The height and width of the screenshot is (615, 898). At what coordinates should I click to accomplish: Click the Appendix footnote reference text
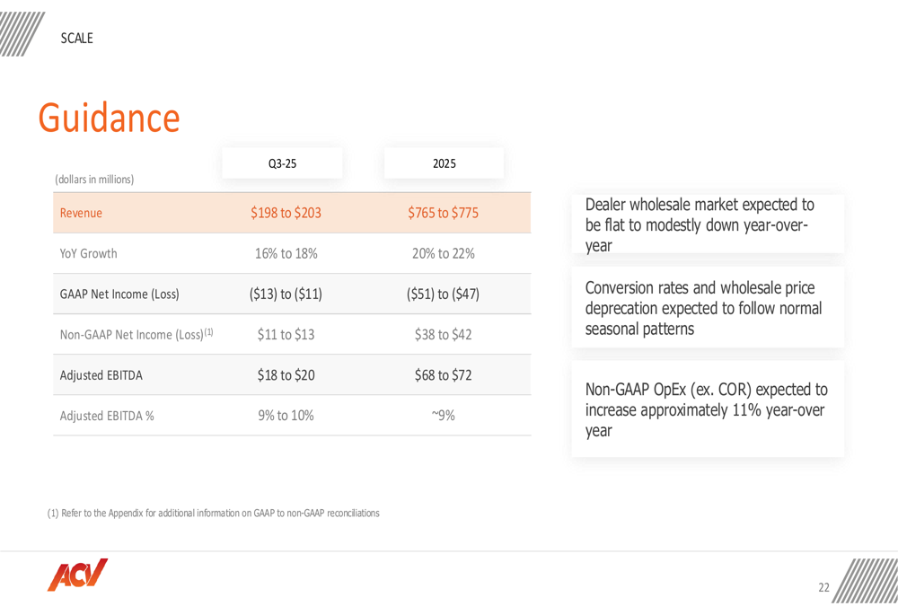(x=213, y=513)
